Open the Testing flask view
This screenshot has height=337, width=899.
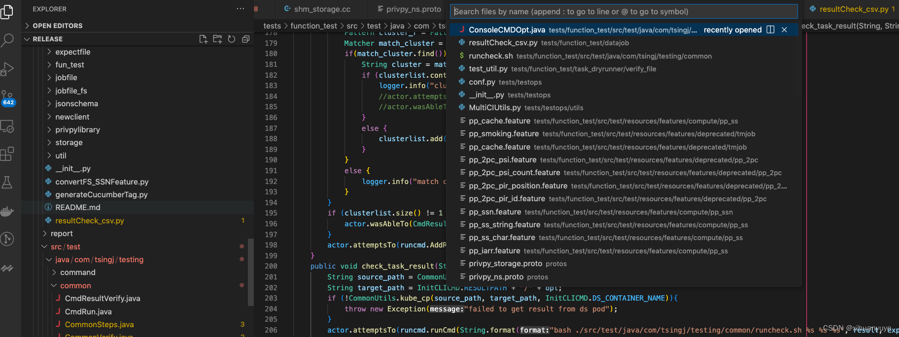coord(7,183)
